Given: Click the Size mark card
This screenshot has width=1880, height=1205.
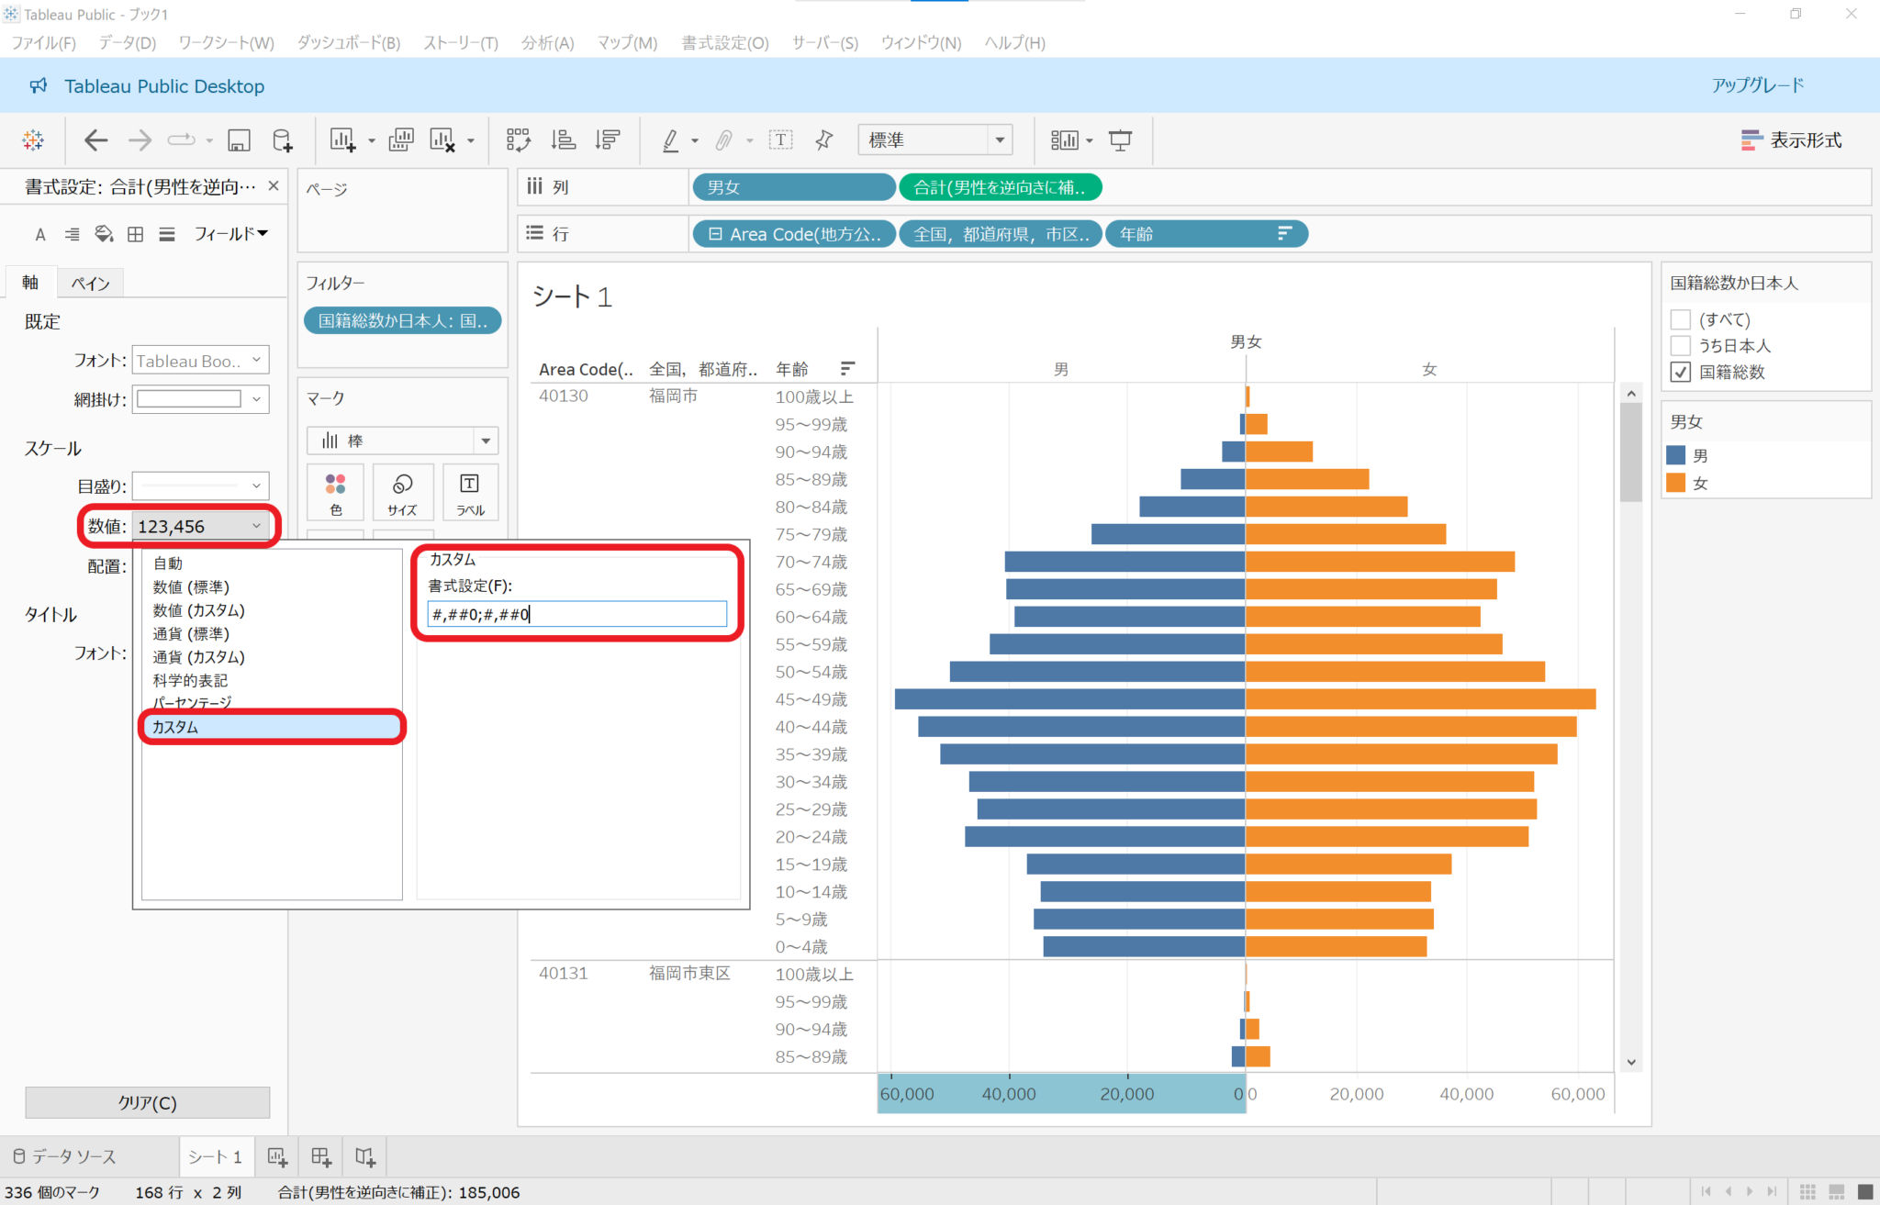Looking at the screenshot, I should tap(402, 493).
